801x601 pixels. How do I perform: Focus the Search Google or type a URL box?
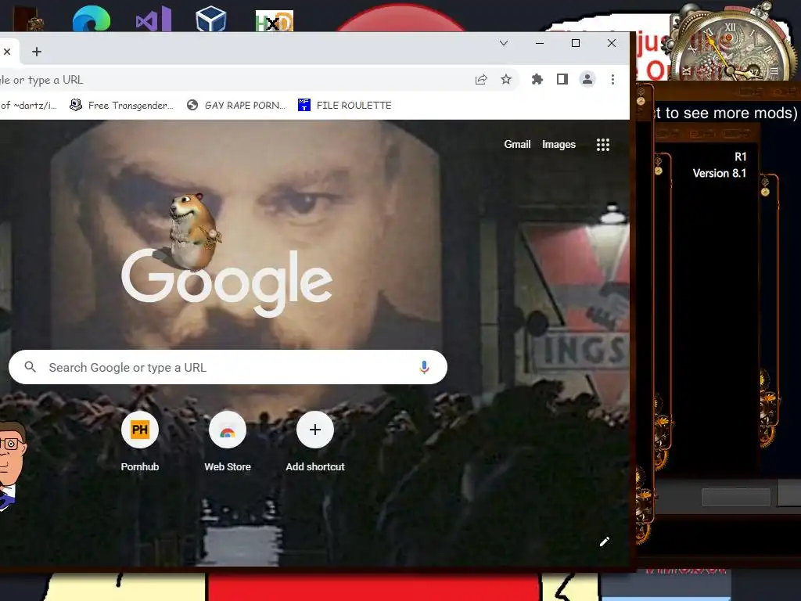tap(228, 367)
